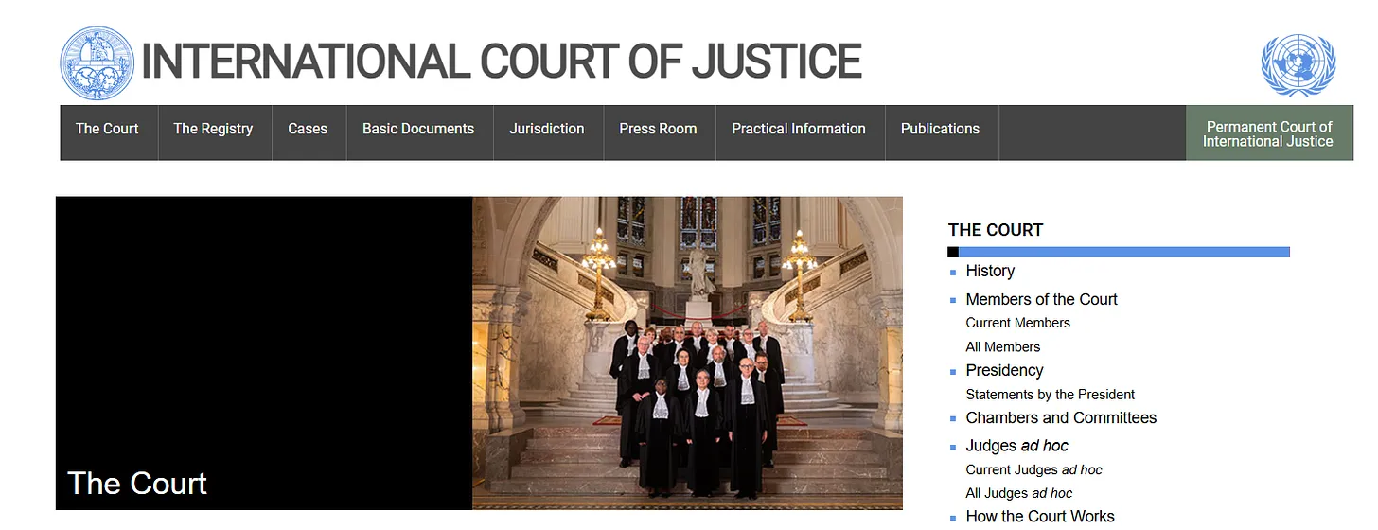Open the Presidency sidebar link
Image resolution: width=1378 pixels, height=530 pixels.
(x=1004, y=370)
